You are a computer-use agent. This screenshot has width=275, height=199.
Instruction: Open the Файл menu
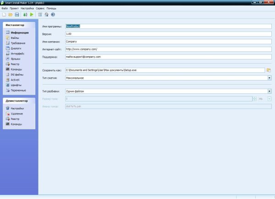pos(5,8)
